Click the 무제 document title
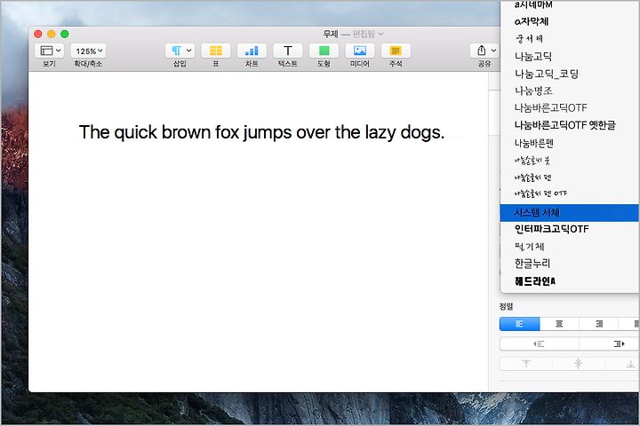 [x=331, y=34]
